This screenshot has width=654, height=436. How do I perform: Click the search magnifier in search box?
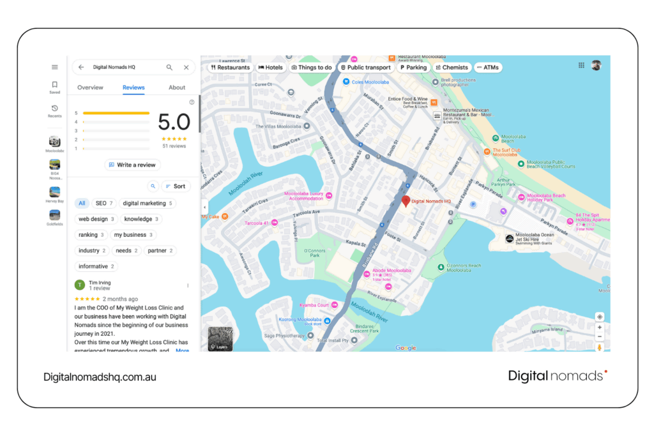pyautogui.click(x=169, y=67)
